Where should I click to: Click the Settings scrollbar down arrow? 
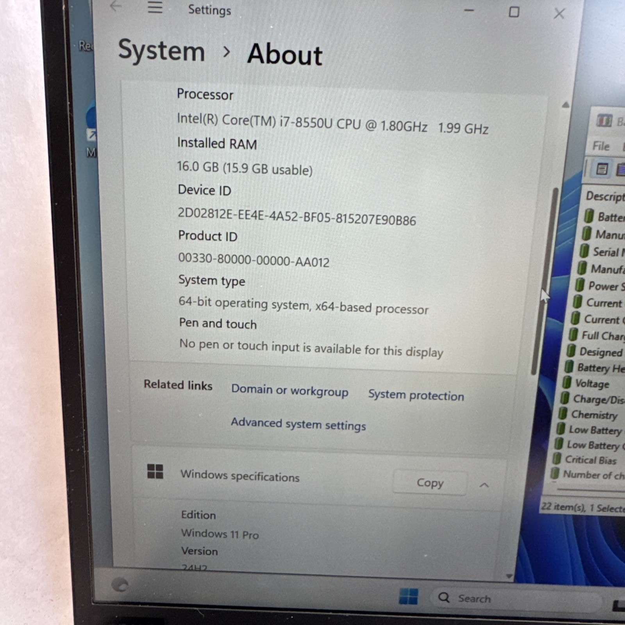coord(509,576)
